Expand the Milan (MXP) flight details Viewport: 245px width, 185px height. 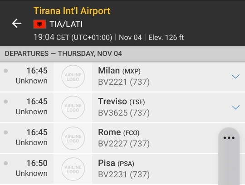pos(235,76)
